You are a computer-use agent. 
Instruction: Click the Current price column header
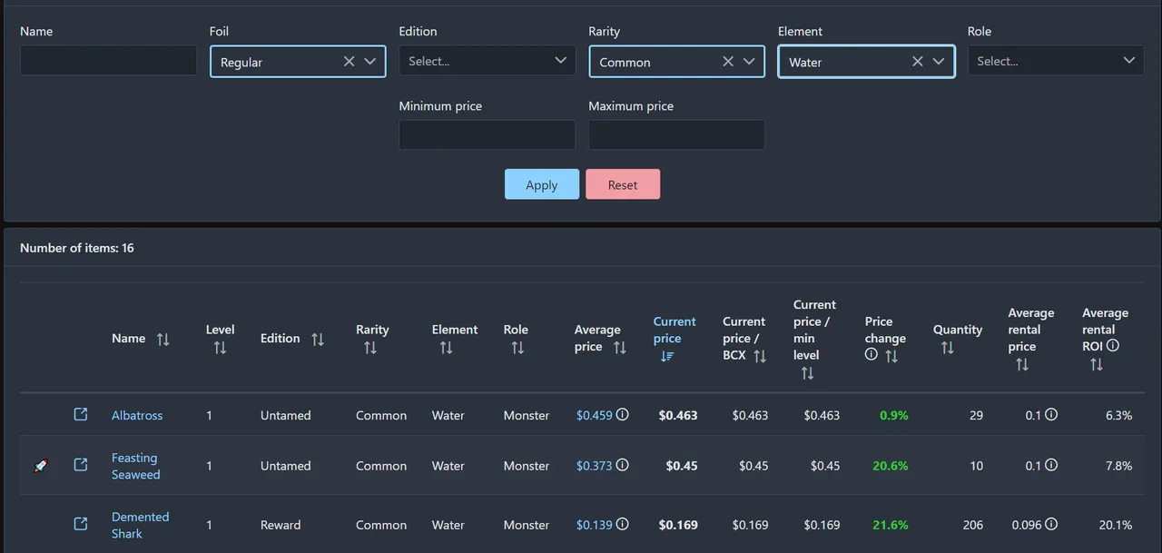point(675,330)
